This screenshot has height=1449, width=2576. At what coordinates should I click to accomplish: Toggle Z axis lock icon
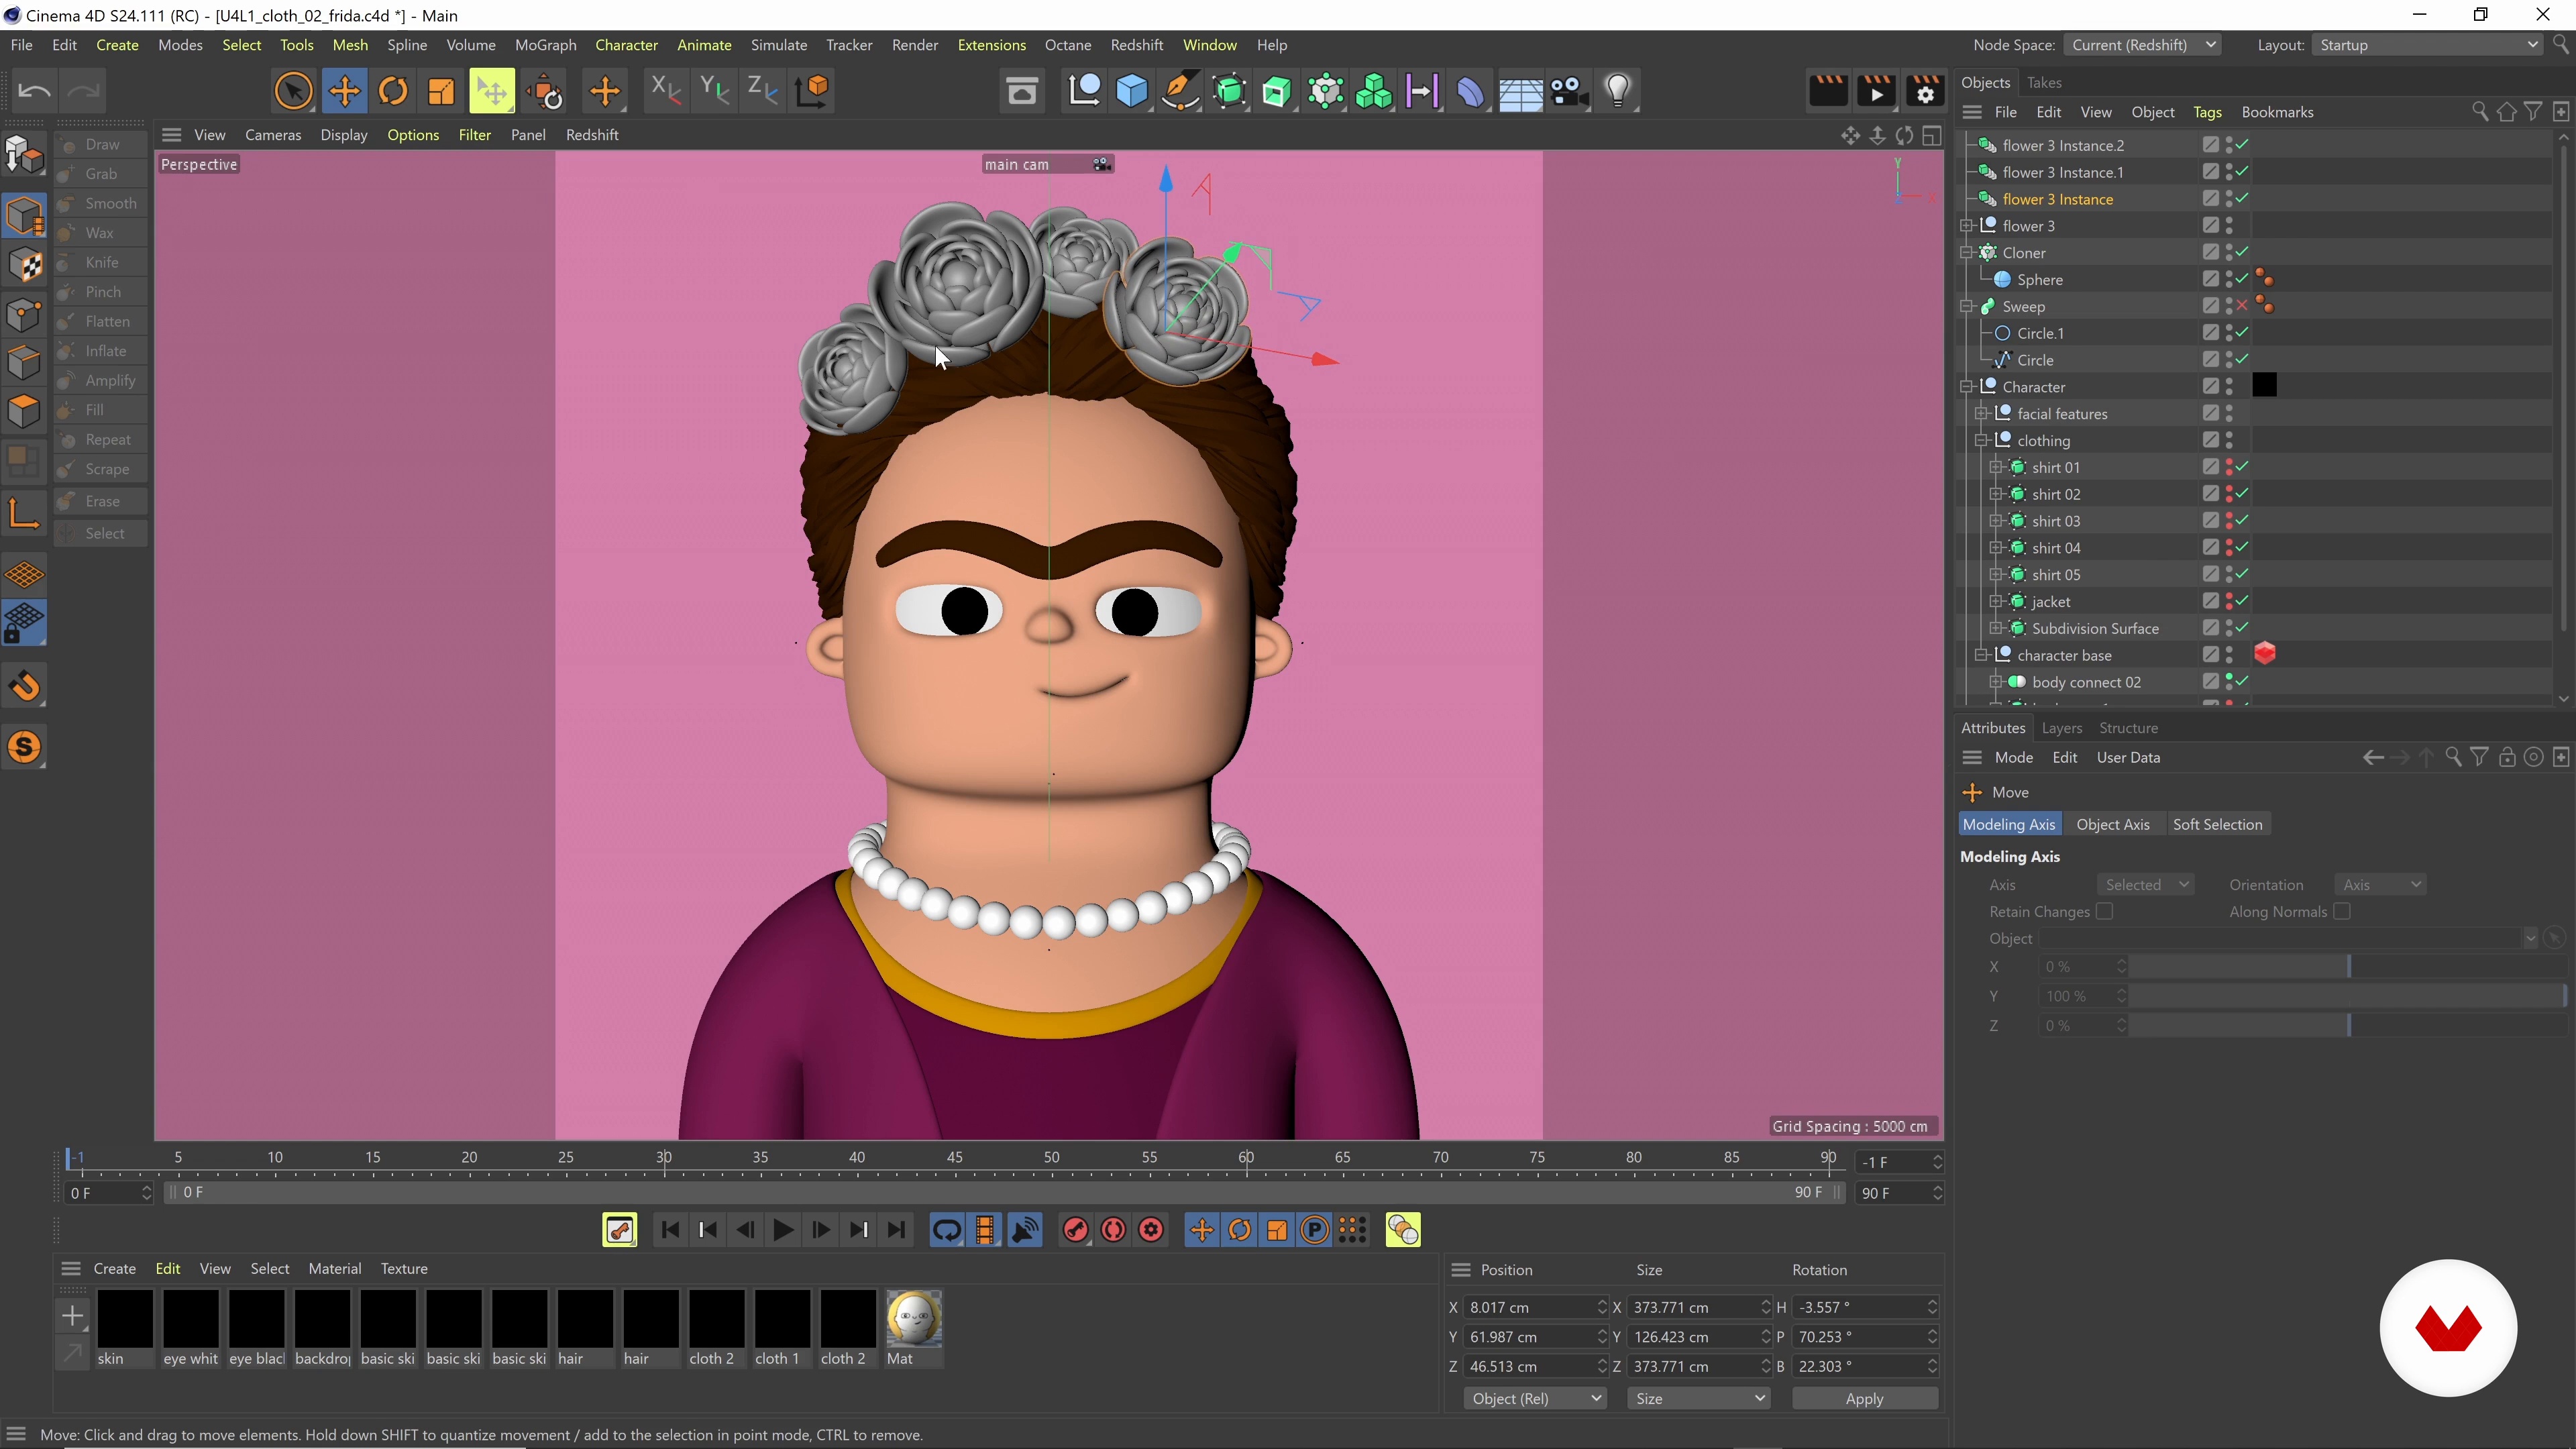(x=763, y=92)
